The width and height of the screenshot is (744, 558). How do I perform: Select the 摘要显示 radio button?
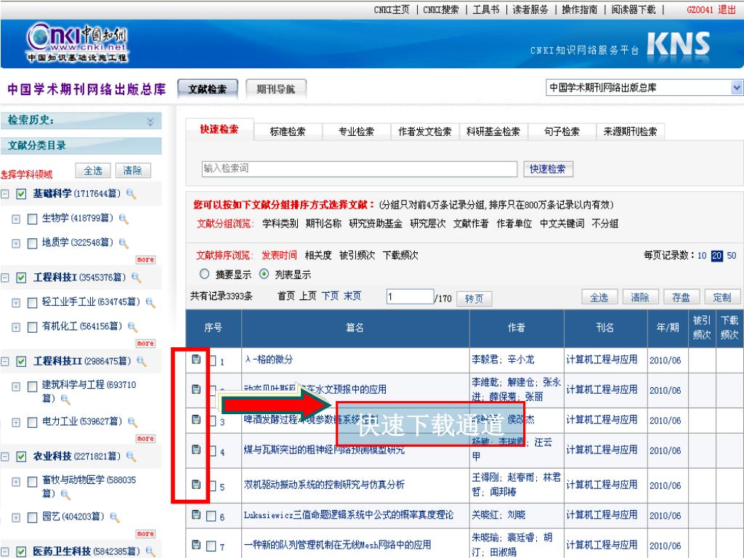point(204,274)
